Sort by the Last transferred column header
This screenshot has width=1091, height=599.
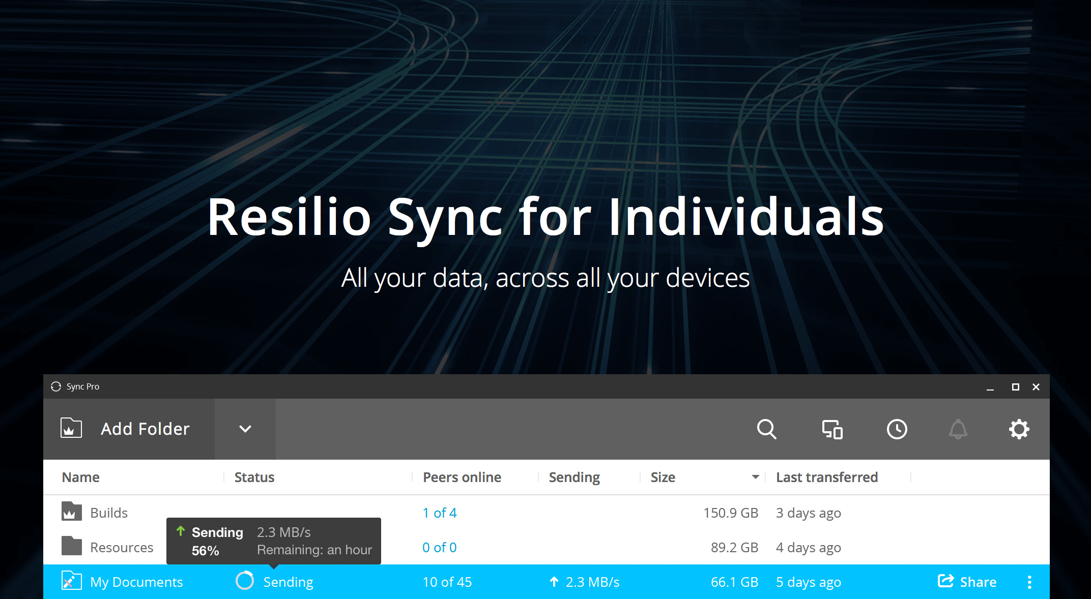[827, 477]
